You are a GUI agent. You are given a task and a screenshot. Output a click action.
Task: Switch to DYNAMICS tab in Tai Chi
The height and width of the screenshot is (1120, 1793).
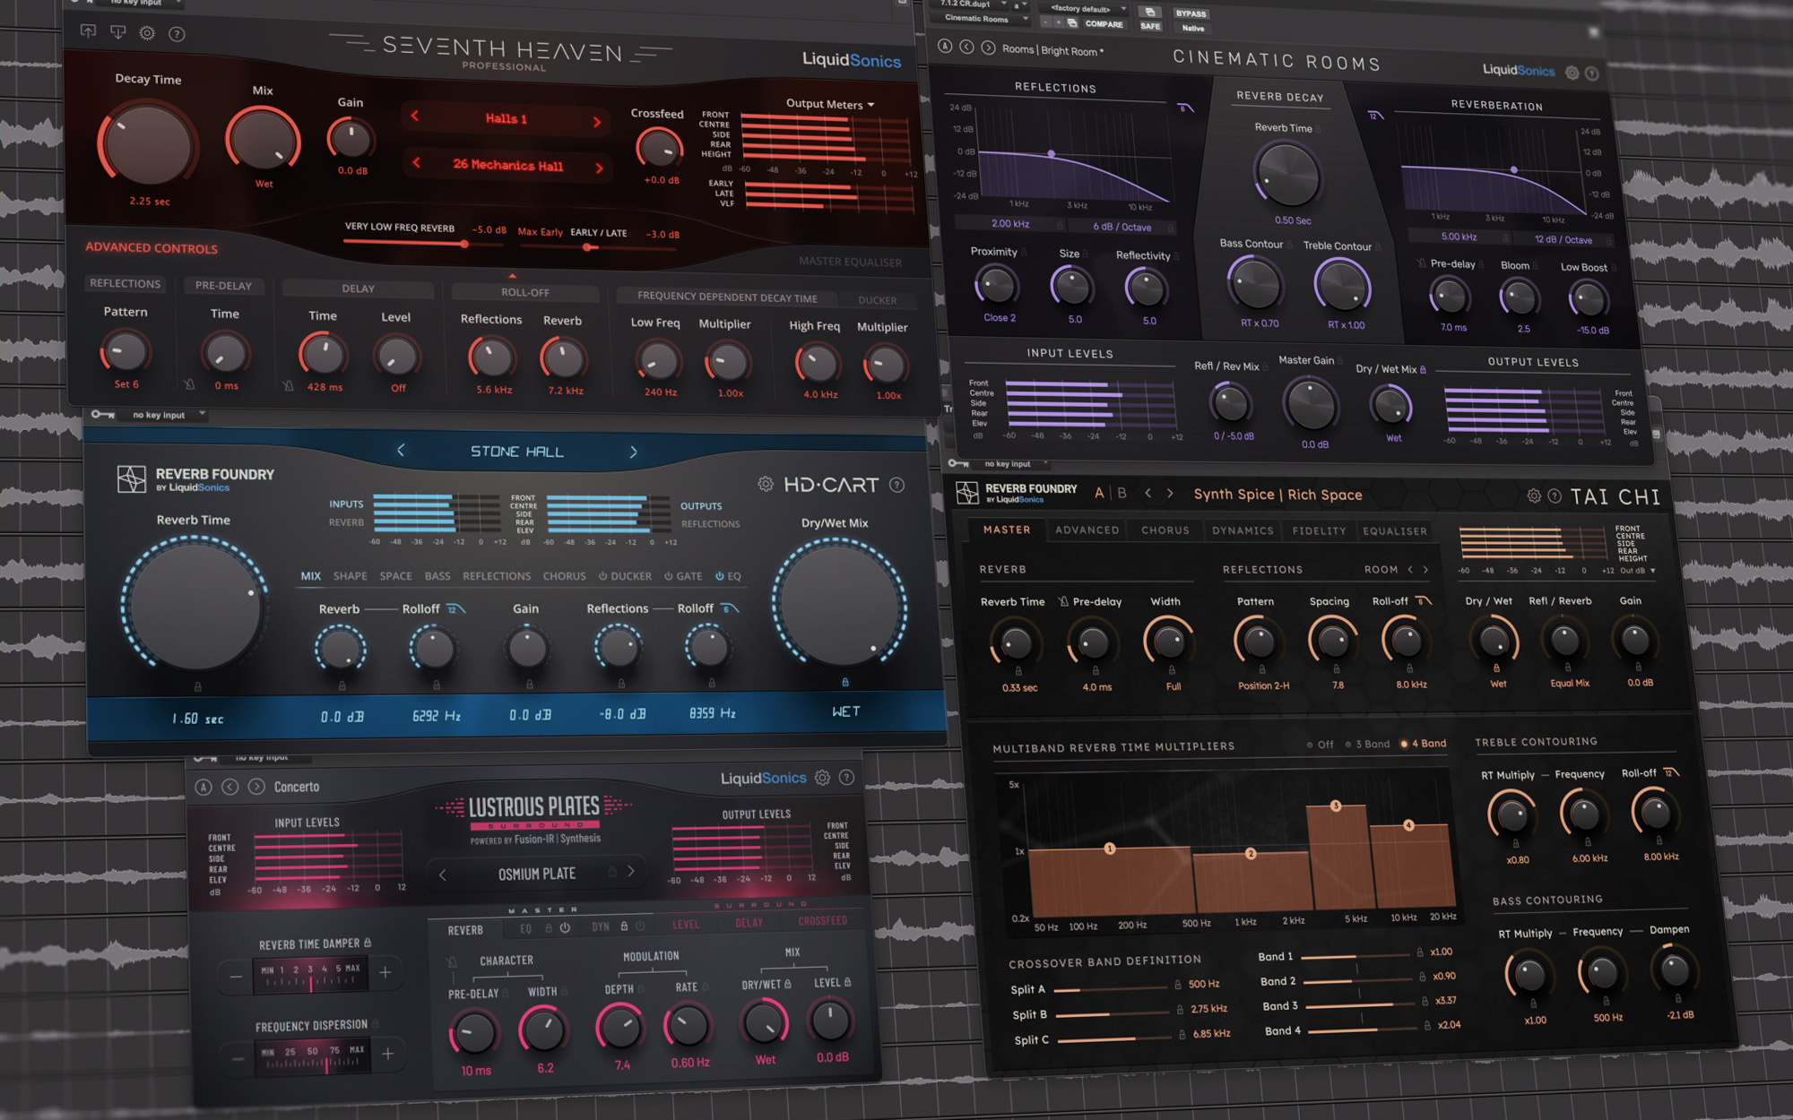click(1243, 530)
